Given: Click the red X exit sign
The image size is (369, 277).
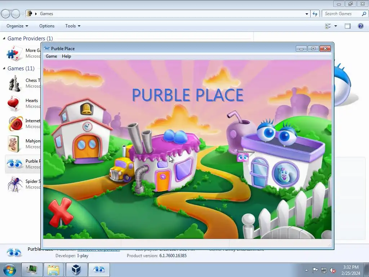Looking at the screenshot, I should [x=61, y=212].
